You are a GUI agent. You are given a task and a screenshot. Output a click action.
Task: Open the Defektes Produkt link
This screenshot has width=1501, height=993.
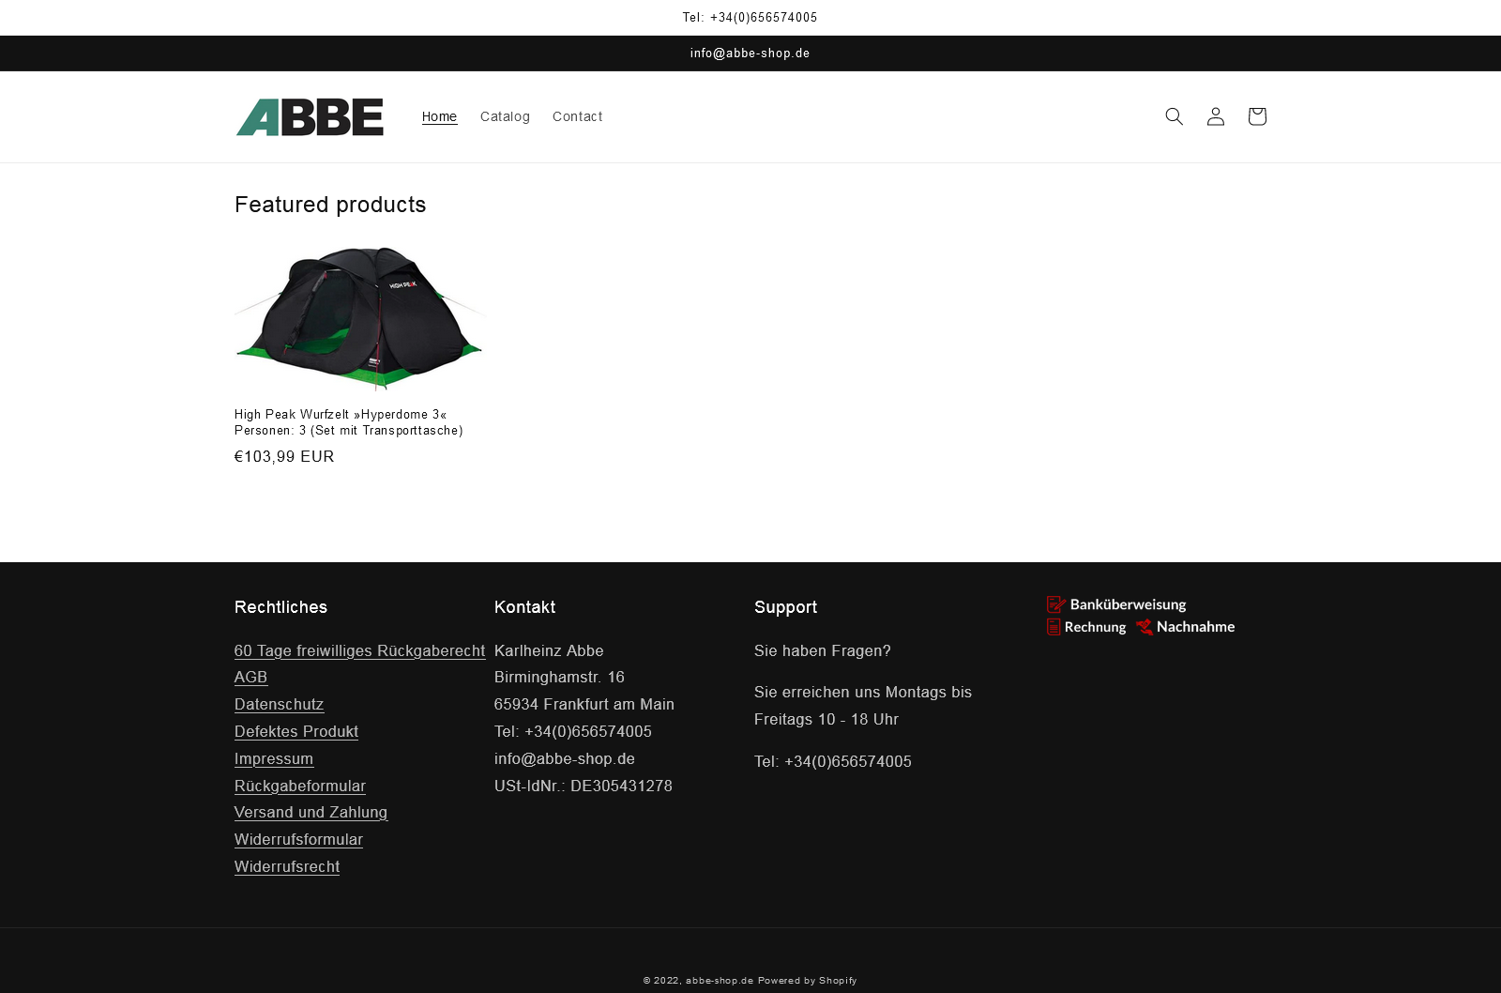[x=296, y=732]
